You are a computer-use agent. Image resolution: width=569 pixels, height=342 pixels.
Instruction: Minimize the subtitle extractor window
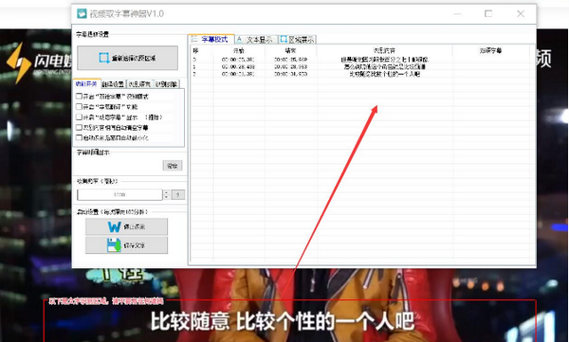click(457, 14)
